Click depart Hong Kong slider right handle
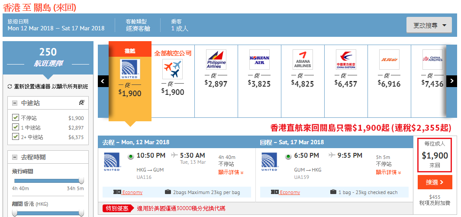 (x=81, y=213)
